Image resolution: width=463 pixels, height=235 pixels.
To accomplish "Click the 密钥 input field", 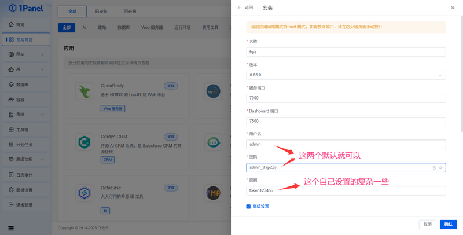I will click(346, 190).
